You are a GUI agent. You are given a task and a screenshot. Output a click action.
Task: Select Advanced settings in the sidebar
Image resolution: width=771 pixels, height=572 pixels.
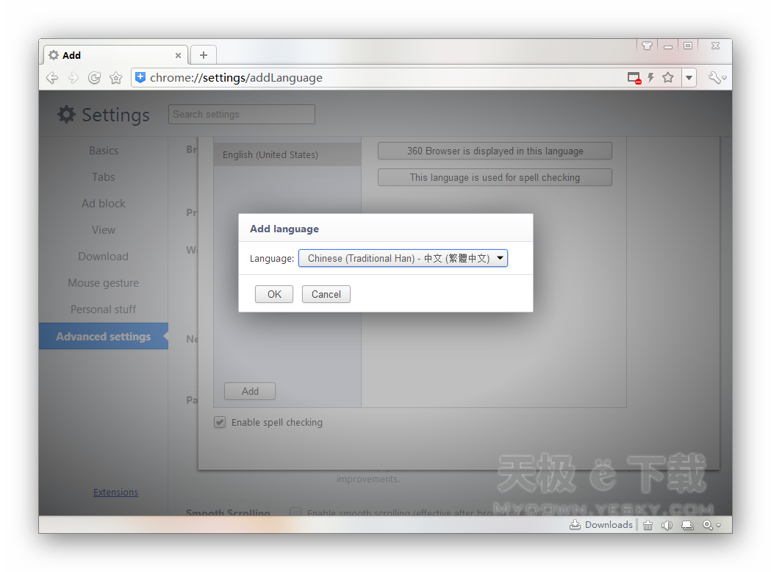pyautogui.click(x=104, y=337)
